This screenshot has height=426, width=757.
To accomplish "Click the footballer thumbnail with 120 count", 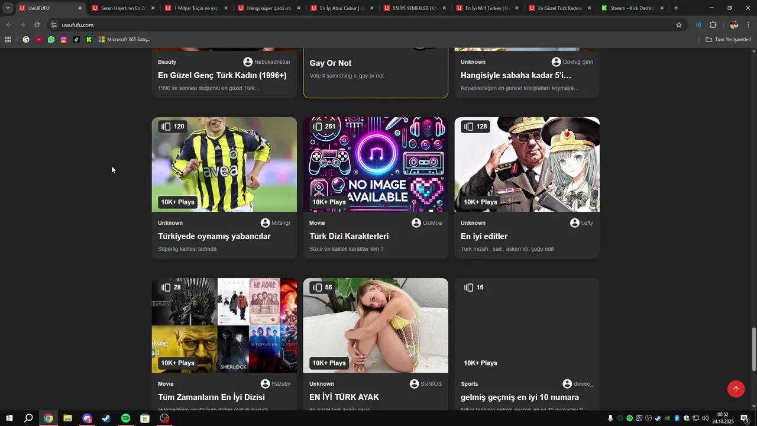I will pyautogui.click(x=224, y=164).
